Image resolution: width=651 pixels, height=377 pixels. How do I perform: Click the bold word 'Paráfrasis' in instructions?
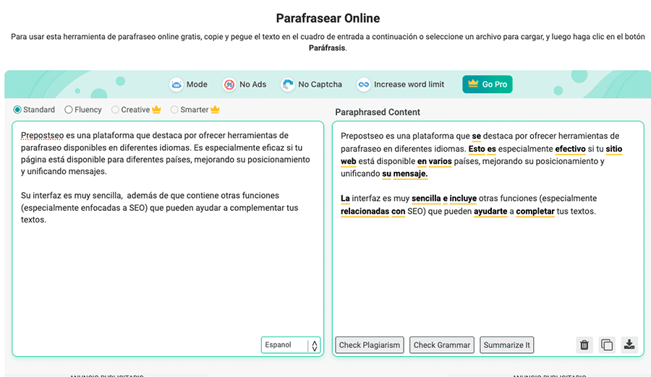pos(327,48)
